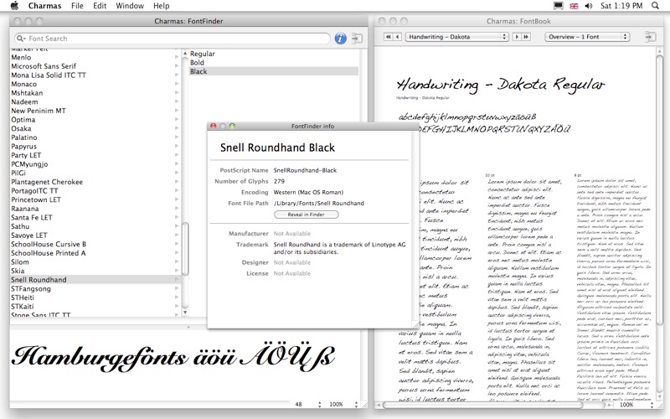Open the Overview – 1 Font dropdown
The height and width of the screenshot is (419, 670).
click(x=588, y=37)
